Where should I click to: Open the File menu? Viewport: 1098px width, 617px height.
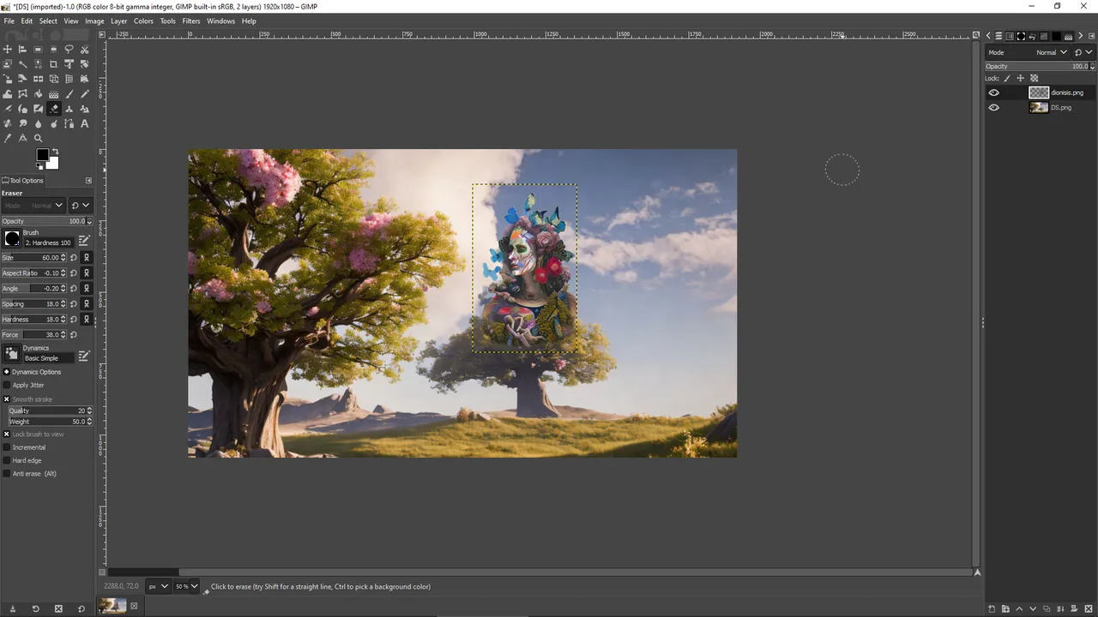[x=9, y=21]
